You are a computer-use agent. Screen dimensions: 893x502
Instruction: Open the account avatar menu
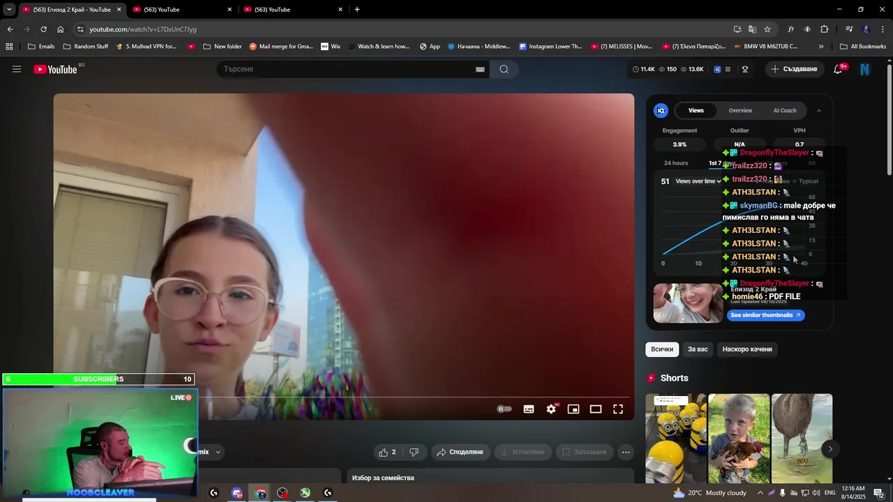865,69
